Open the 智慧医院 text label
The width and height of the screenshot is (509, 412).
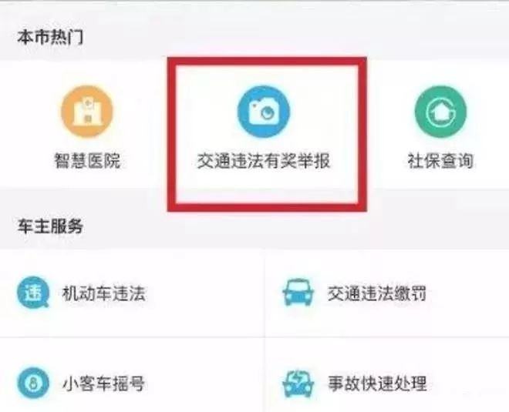[x=87, y=160]
